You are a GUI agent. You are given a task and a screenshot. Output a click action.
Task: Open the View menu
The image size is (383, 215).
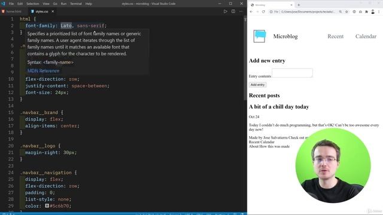tap(46, 4)
